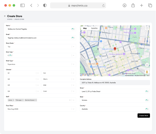
Task: Click the Create Store button
Action: [144, 116]
